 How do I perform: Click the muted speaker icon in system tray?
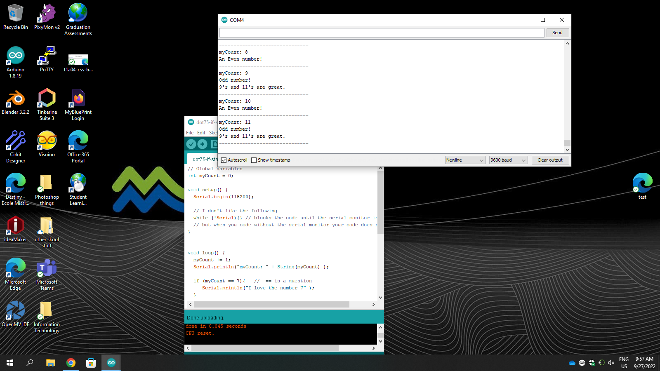[611, 363]
